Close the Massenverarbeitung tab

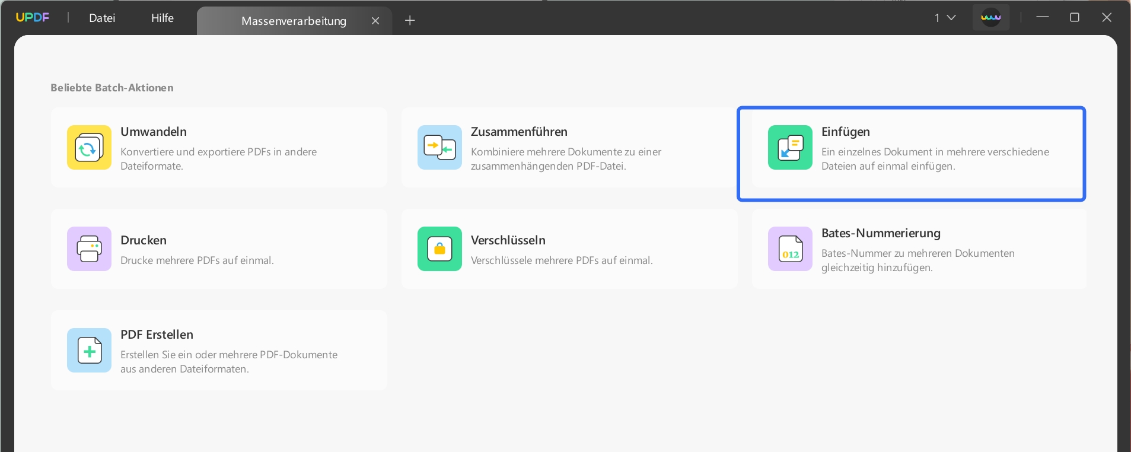(375, 21)
